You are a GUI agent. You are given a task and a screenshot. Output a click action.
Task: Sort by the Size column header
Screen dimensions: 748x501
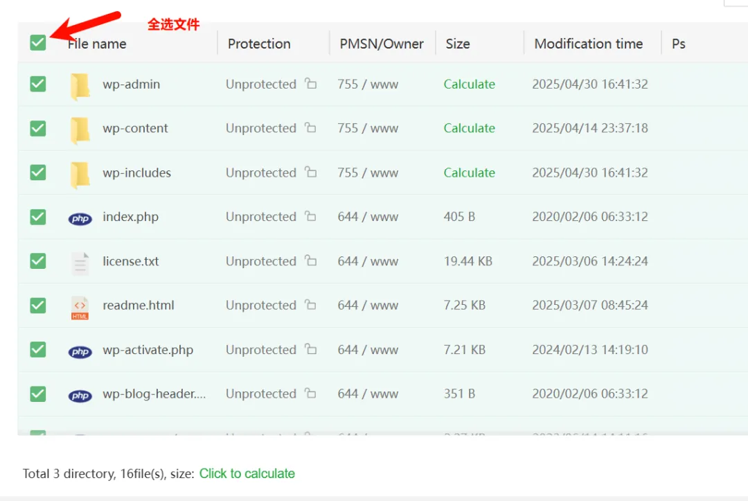click(x=458, y=44)
